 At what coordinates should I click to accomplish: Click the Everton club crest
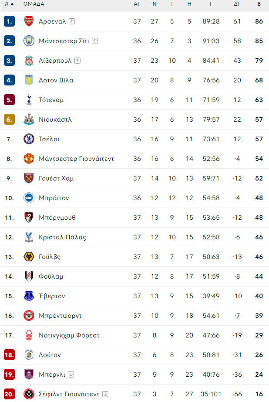pos(29,296)
